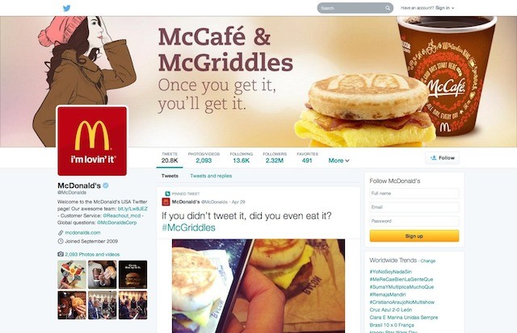Select the Tweets tab

(170, 176)
